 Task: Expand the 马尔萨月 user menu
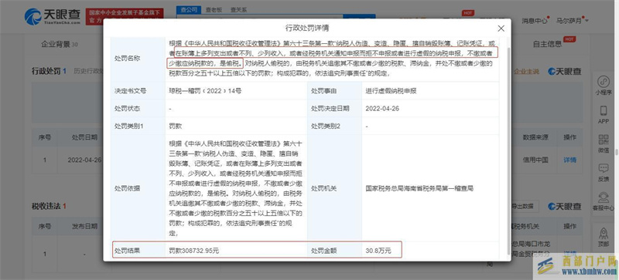tap(573, 21)
